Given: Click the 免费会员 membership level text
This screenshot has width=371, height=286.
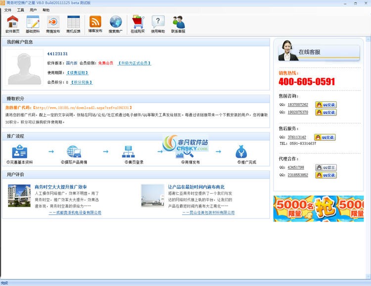Looking at the screenshot, I should tap(106, 63).
